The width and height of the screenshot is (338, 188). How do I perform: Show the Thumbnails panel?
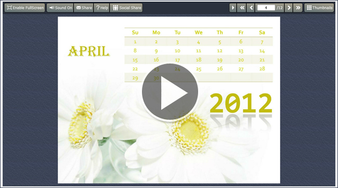319,8
